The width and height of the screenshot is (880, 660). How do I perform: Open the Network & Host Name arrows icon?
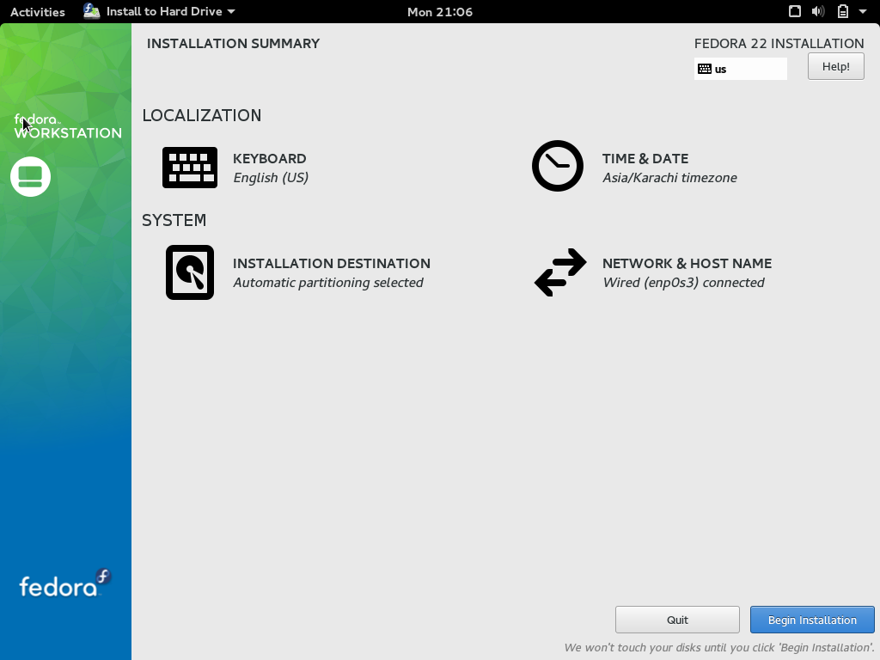[x=560, y=272]
